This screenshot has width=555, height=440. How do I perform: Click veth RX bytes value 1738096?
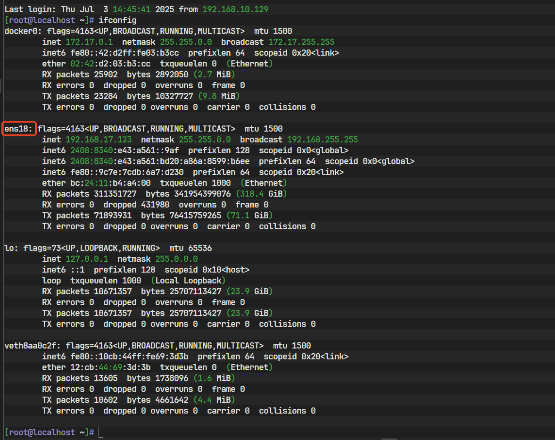pos(172,378)
